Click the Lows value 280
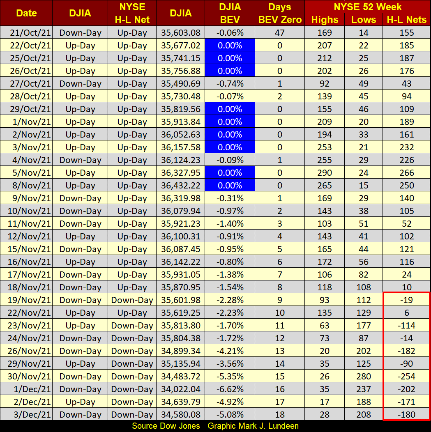Screen dimensions: 431x432 pyautogui.click(x=364, y=377)
